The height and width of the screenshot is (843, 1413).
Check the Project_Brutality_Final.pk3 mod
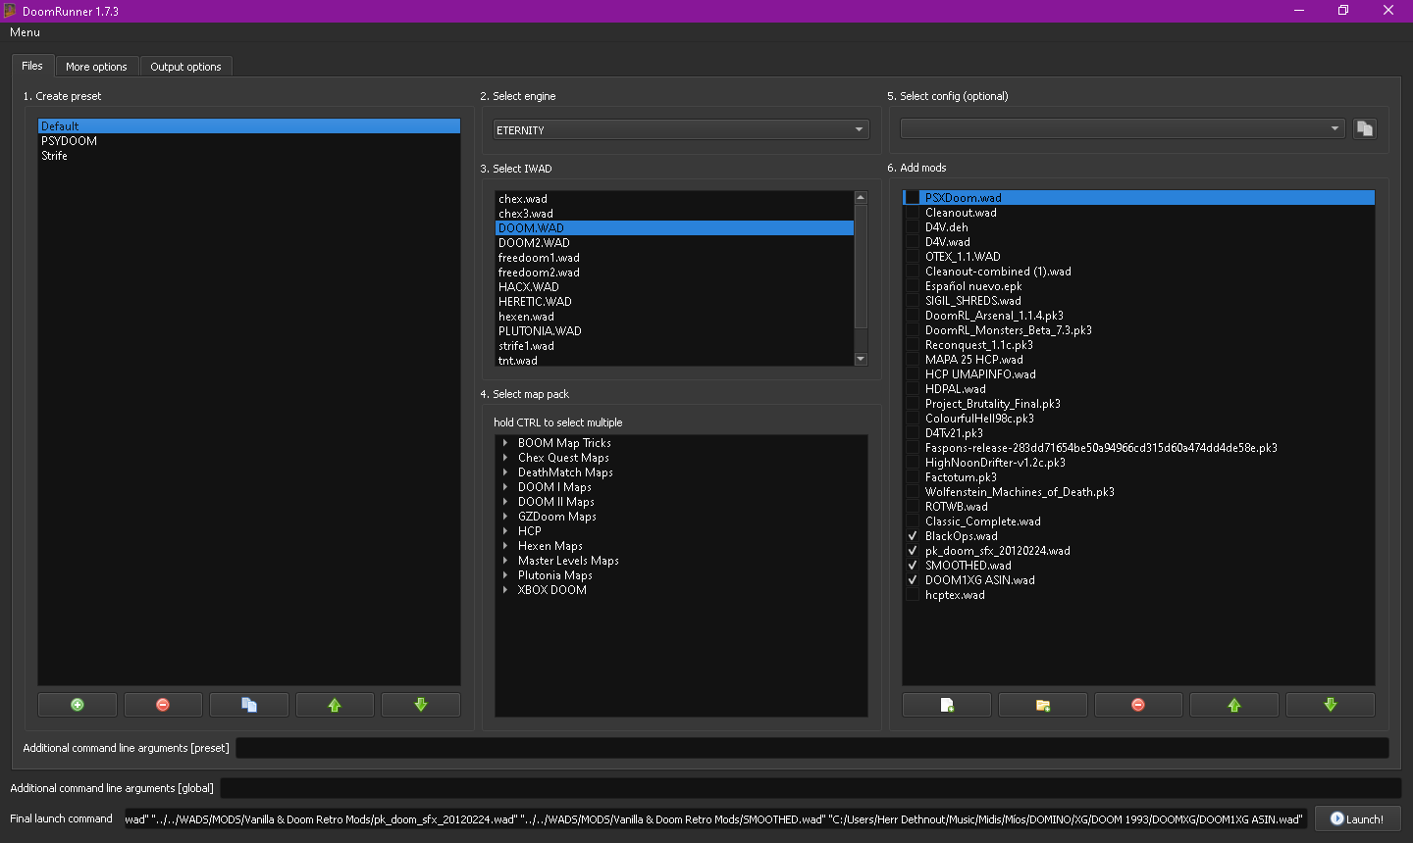913,404
